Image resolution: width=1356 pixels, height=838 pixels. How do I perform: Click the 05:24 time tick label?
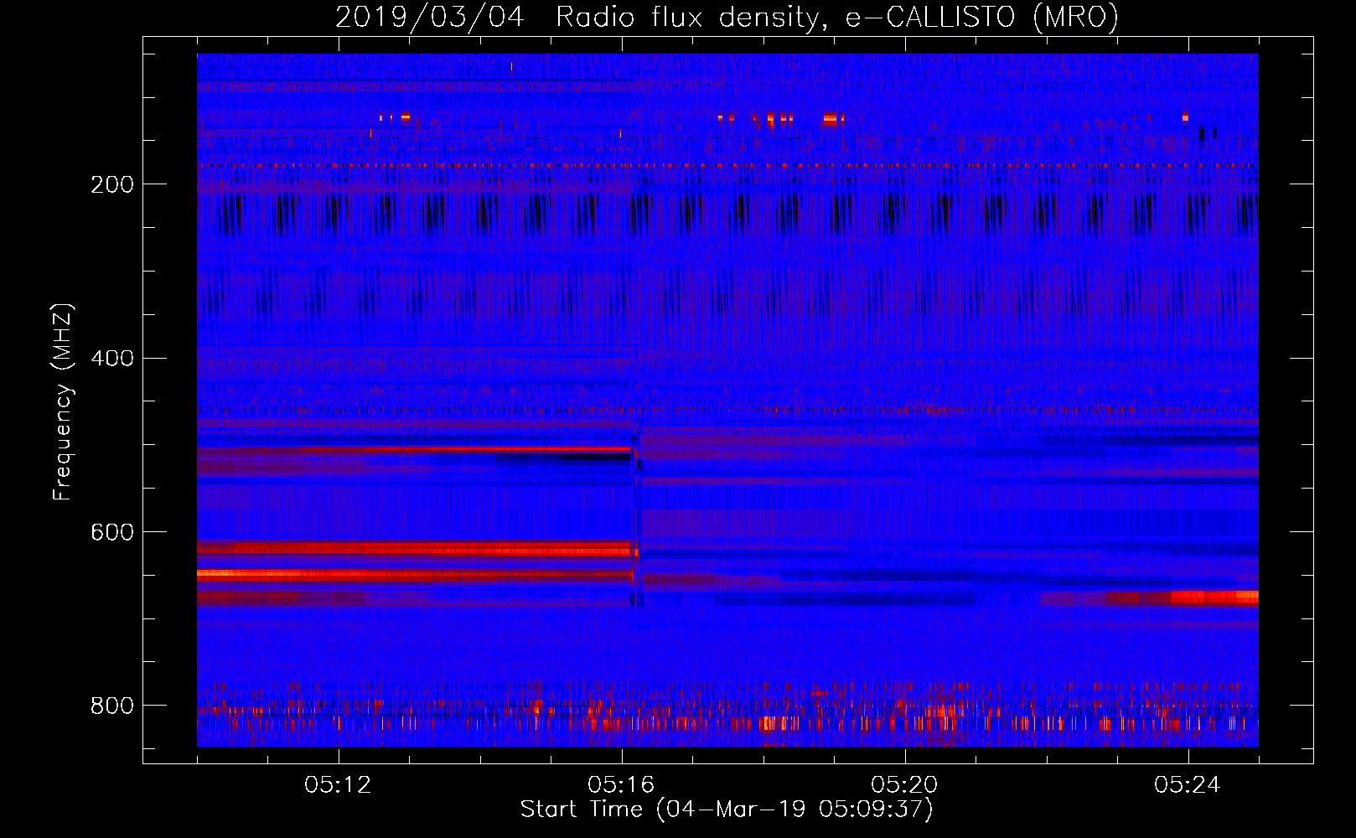click(x=1188, y=785)
